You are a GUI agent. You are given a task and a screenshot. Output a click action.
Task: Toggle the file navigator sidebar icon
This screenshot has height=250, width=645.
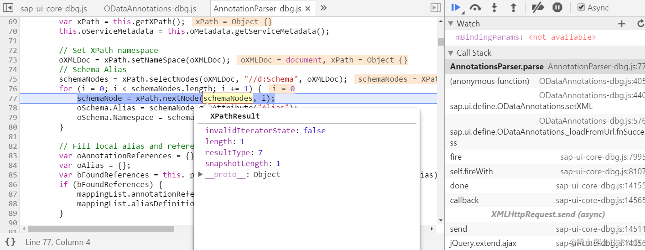(9, 8)
